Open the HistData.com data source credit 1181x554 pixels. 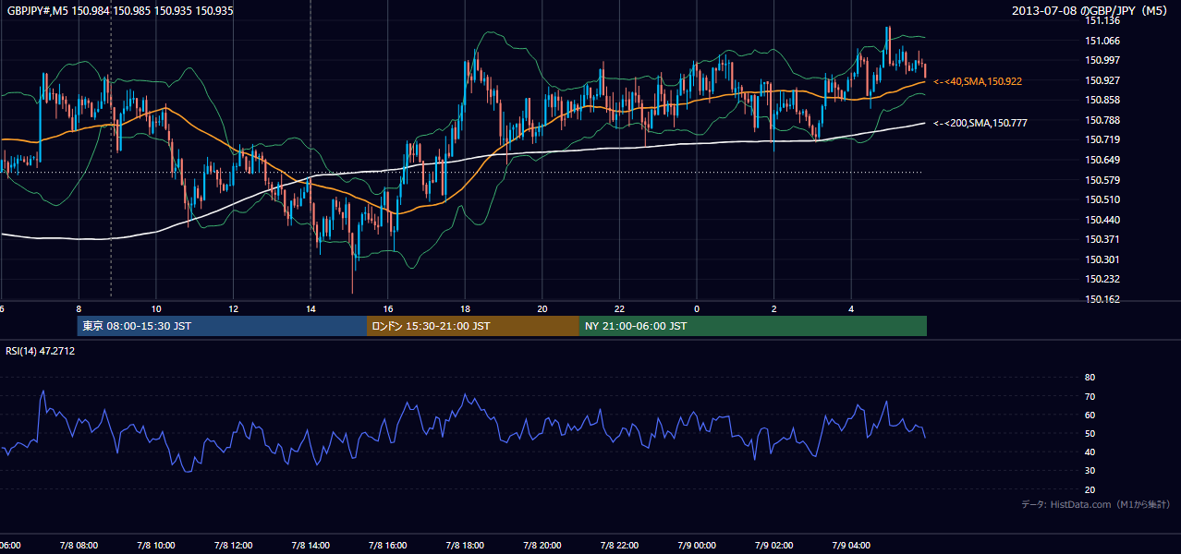coord(1095,504)
